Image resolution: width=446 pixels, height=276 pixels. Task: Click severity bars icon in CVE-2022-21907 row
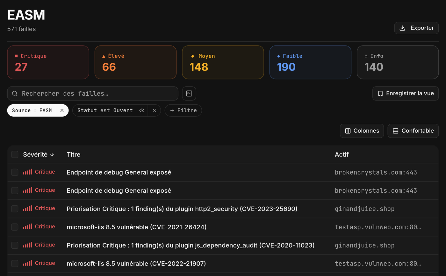[28, 263]
